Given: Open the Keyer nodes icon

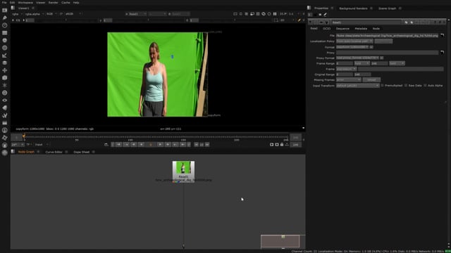Looking at the screenshot, I should [x=5, y=56].
